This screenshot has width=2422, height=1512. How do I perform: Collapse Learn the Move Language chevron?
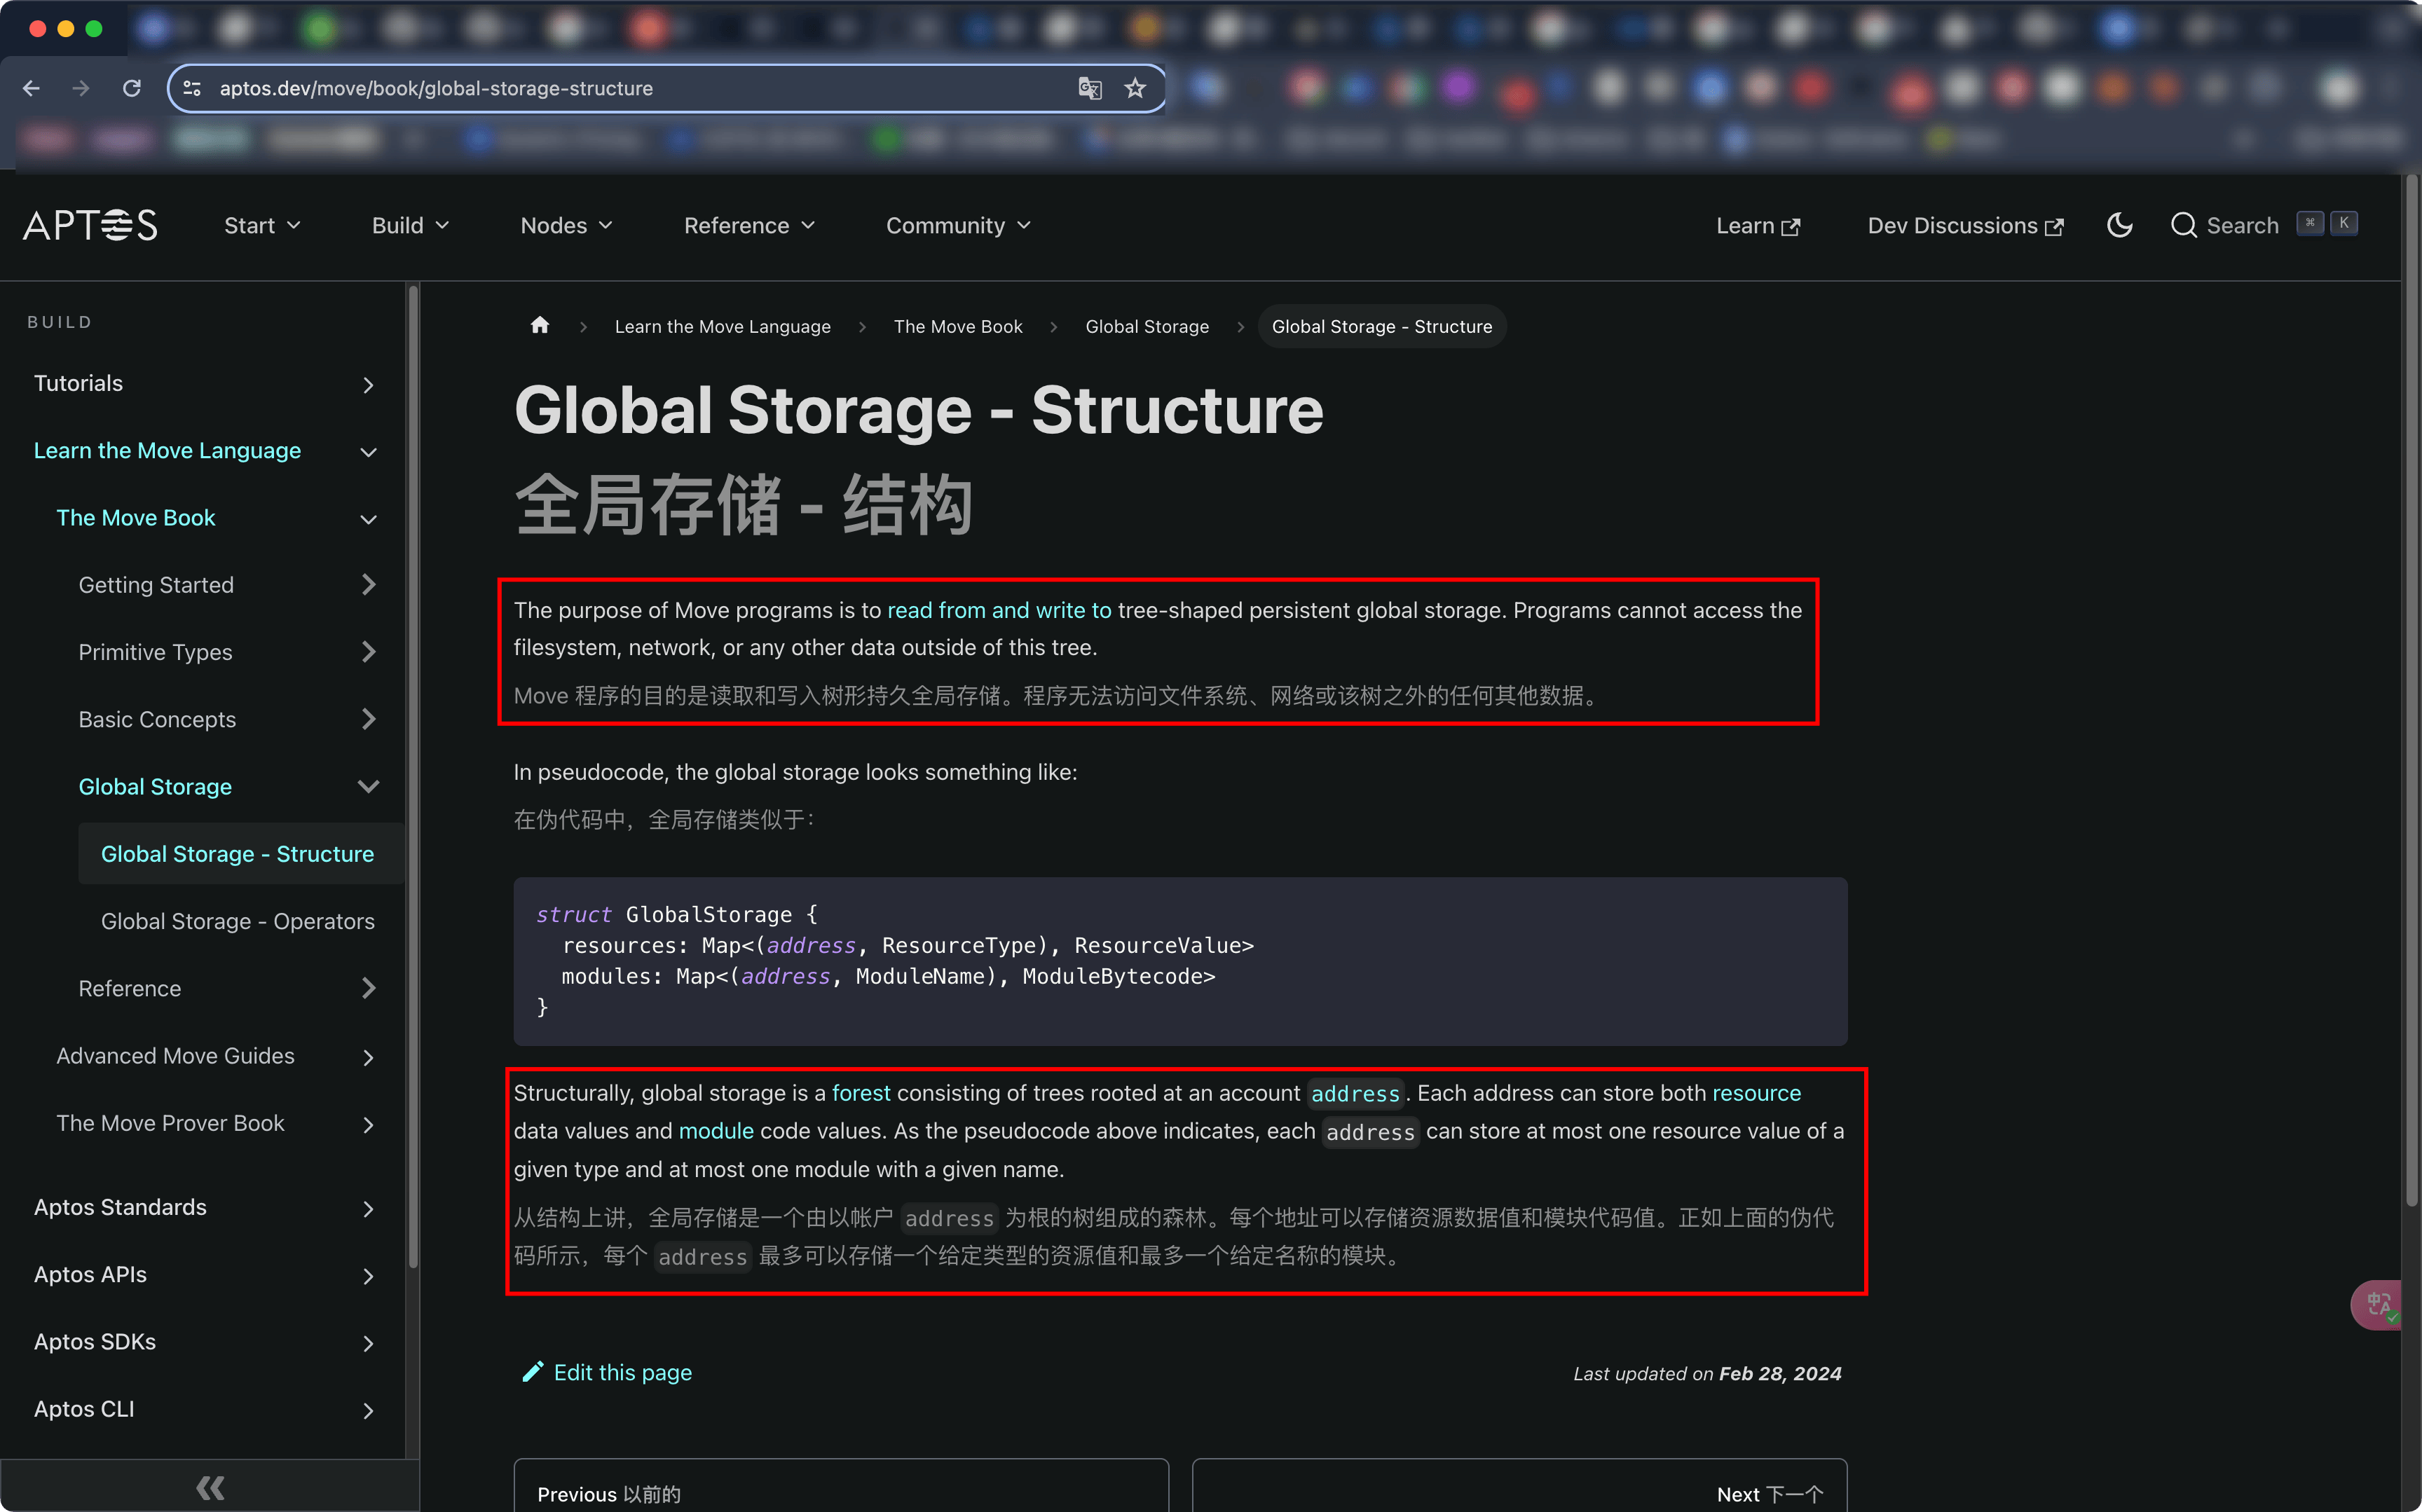click(x=368, y=452)
